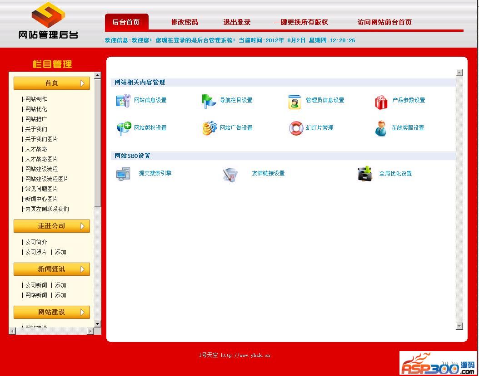Open 网站信息设置 link
The image size is (479, 376).
click(x=150, y=100)
